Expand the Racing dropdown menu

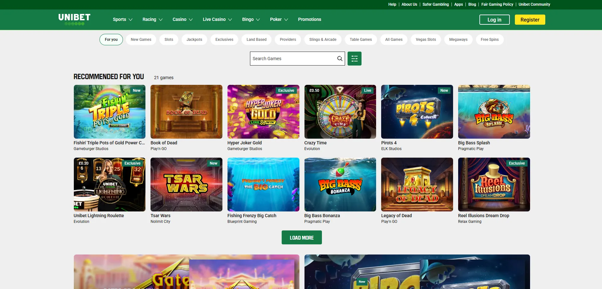point(152,19)
